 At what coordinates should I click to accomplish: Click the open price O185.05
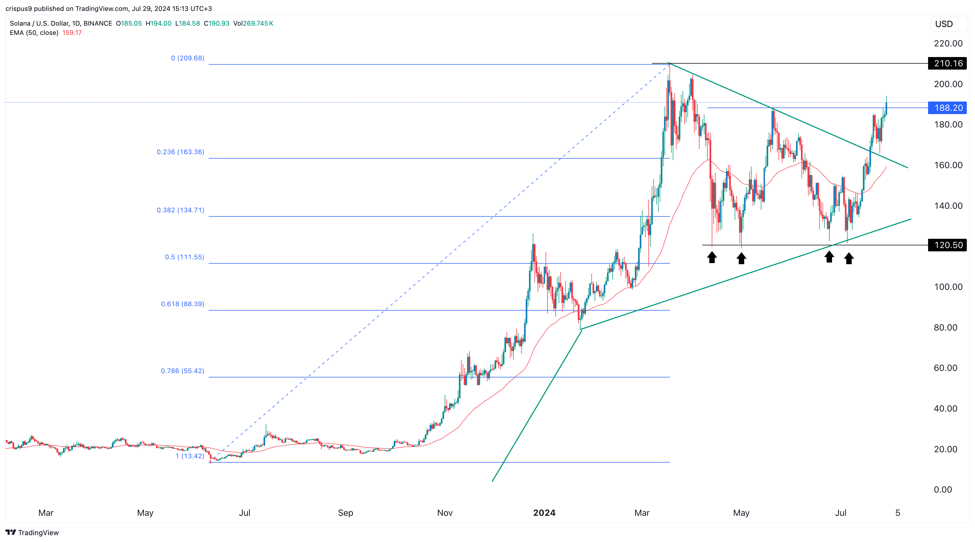129,23
